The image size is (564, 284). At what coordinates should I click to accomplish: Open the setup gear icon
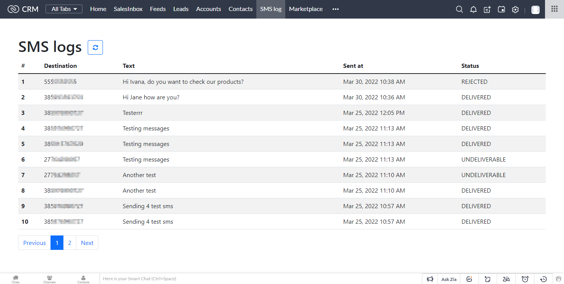[515, 9]
